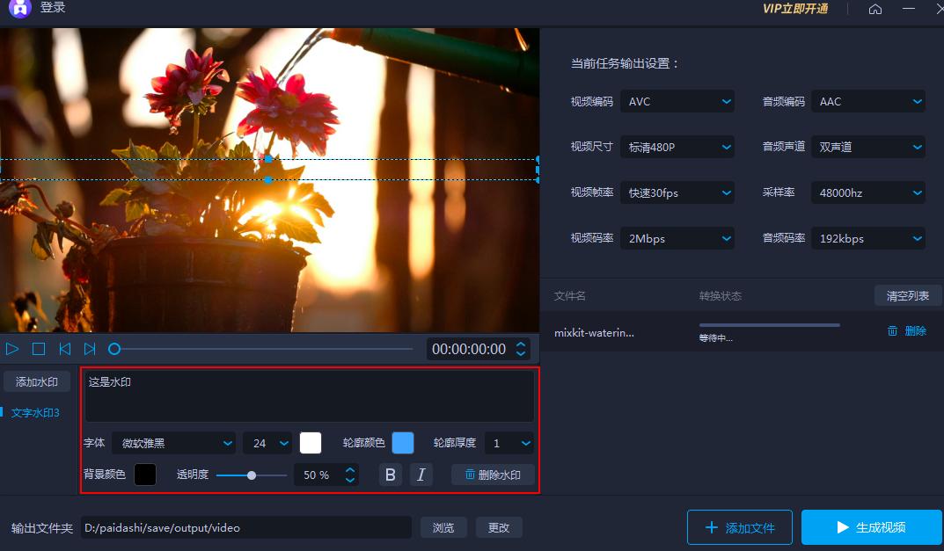This screenshot has width=944, height=551.
Task: Select 文字水印3 in the watermark list
Action: [35, 412]
